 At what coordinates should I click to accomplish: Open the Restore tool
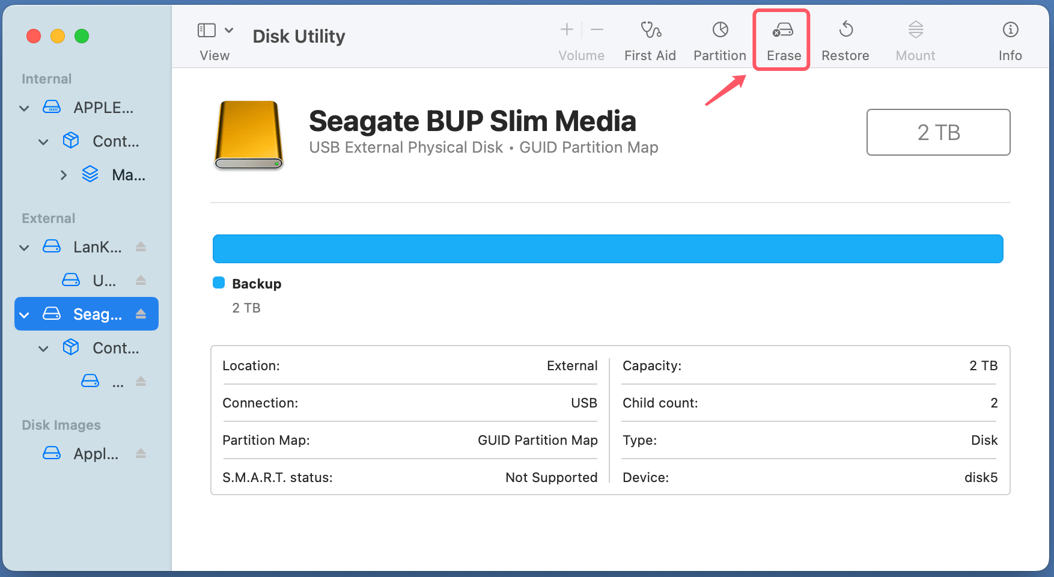point(845,38)
